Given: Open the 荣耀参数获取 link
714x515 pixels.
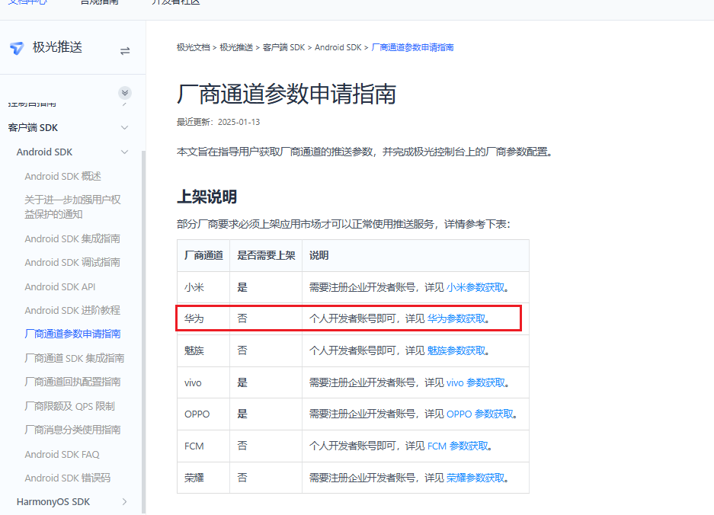Looking at the screenshot, I should tap(475, 478).
